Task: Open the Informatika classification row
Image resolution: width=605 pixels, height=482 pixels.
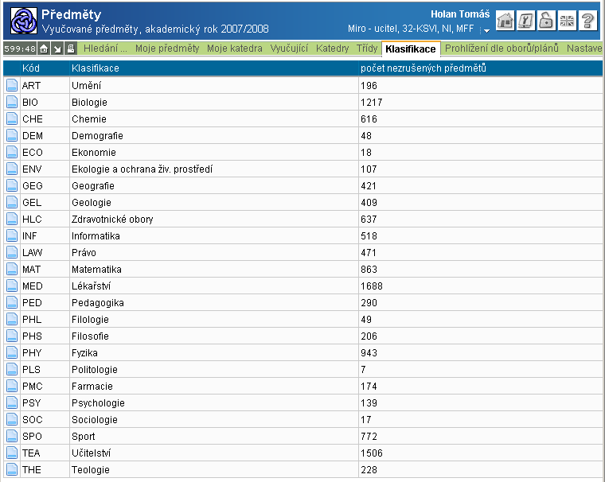Action: (96, 236)
